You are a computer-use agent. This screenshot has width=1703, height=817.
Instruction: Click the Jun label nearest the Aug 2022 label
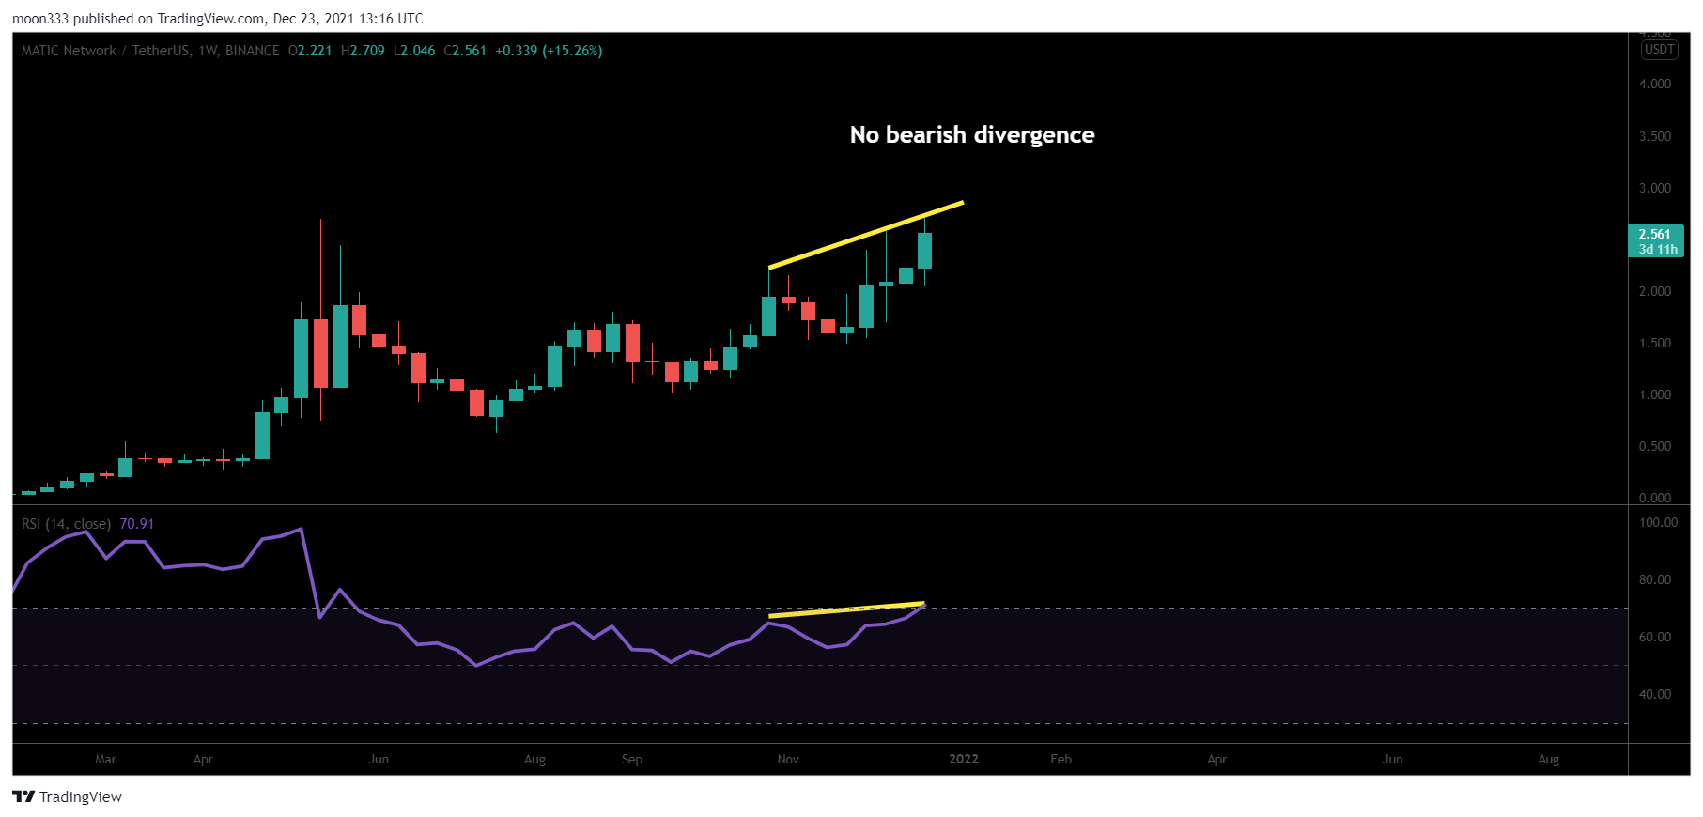pos(1392,759)
